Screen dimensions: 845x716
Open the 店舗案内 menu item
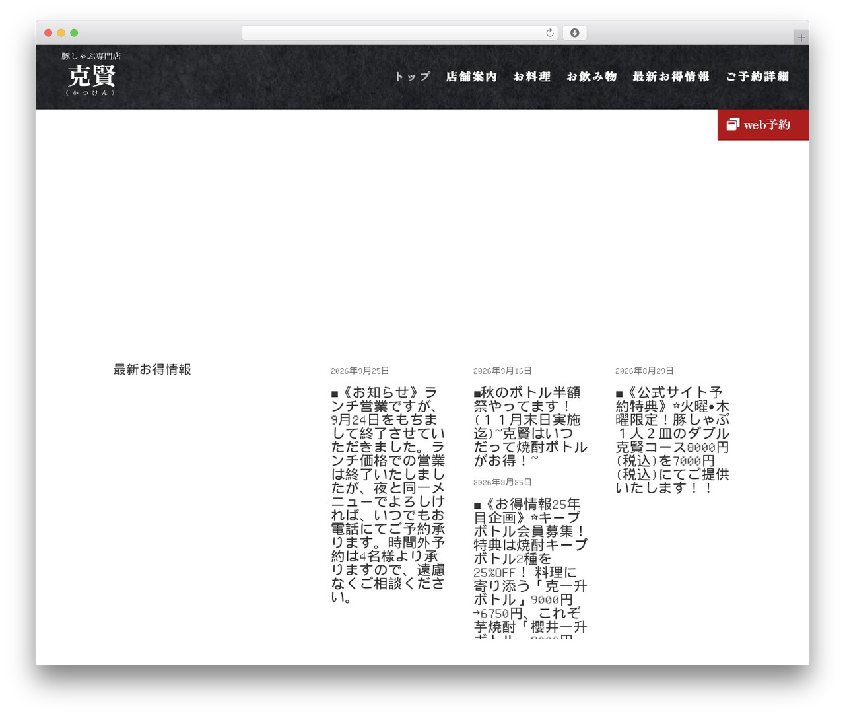[x=471, y=77]
